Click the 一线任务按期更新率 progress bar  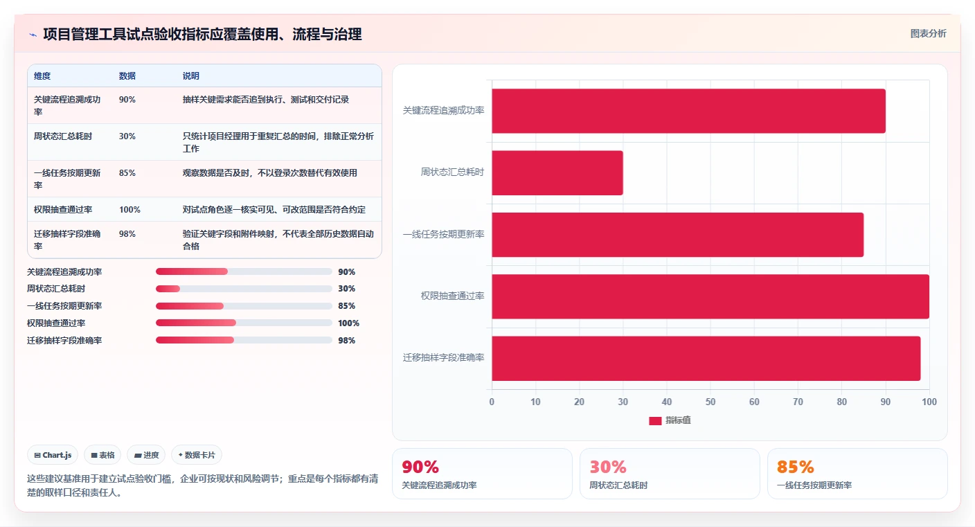click(x=244, y=306)
